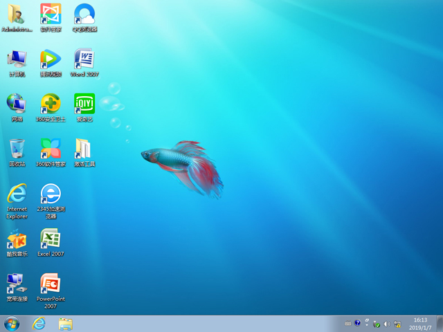Select the 回收站 recycle bin icon
The height and width of the screenshot is (332, 443).
(x=17, y=149)
